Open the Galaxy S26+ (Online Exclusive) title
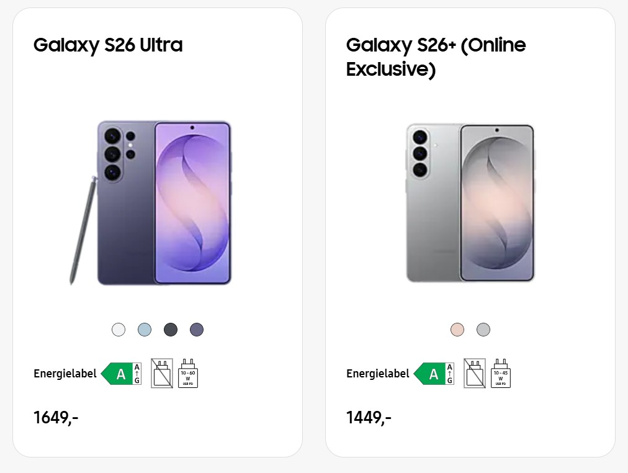The height and width of the screenshot is (473, 628). tap(436, 56)
